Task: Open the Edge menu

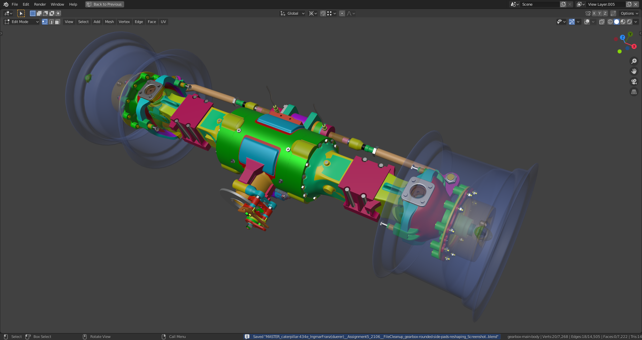Action: [139, 22]
